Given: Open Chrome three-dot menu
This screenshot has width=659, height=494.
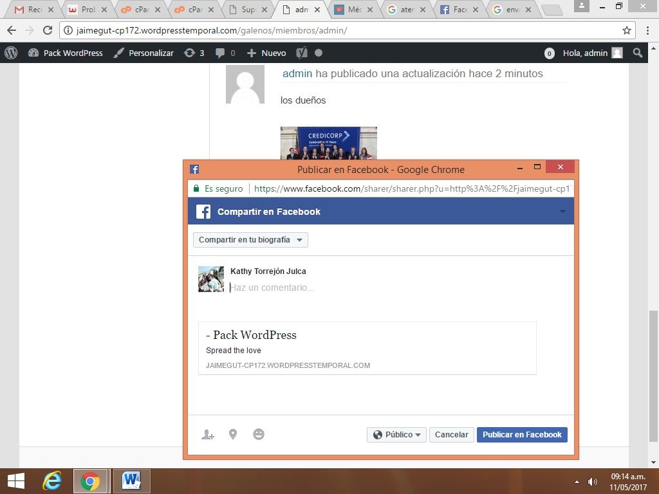Looking at the screenshot, I should coord(647,30).
